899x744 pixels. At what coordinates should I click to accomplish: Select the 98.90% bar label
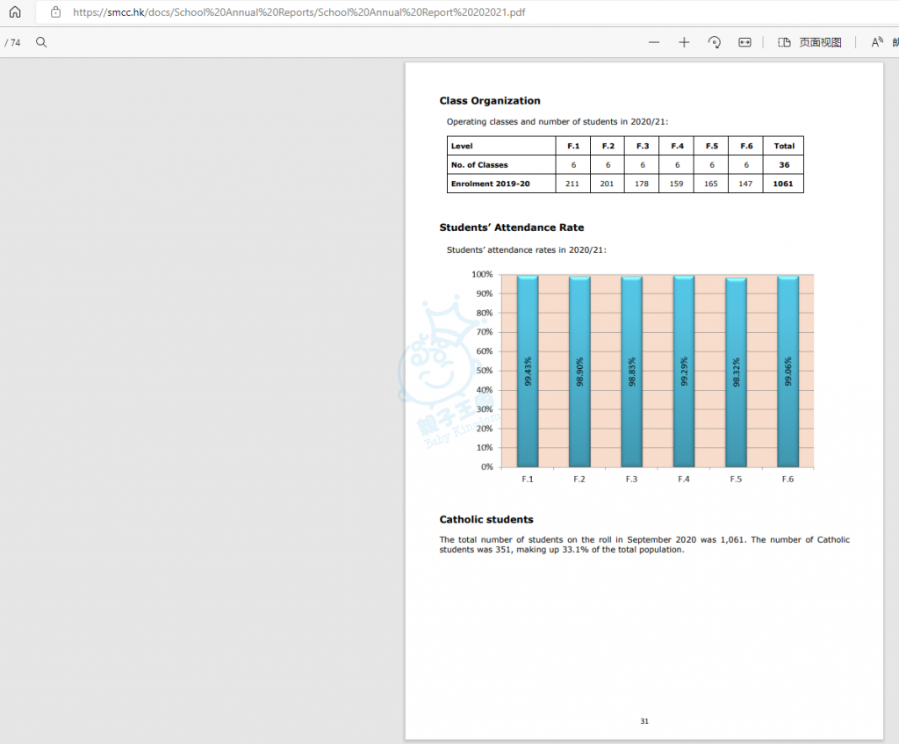(579, 372)
